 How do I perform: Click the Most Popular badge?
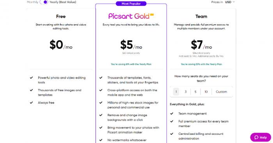point(131,4)
